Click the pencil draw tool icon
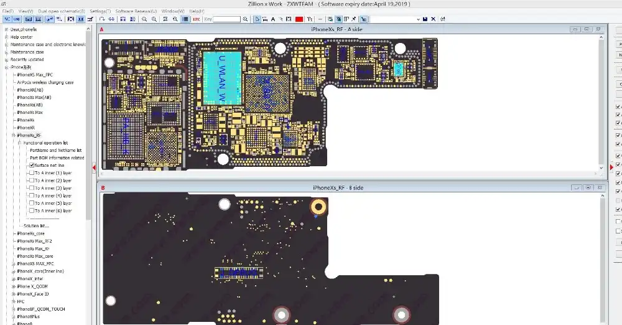 pyautogui.click(x=281, y=19)
